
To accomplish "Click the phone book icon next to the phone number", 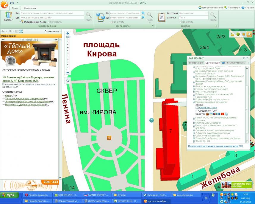I will pyautogui.click(x=197, y=108).
